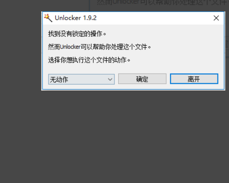Click the dropdown chevron arrow beside 无动作
The image size is (229, 183).
[110, 79]
